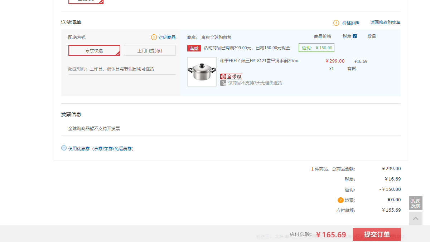Screen dimensions: 430x242
Task: Click the ¥0.00 shipping fee value
Action: pyautogui.click(x=394, y=200)
